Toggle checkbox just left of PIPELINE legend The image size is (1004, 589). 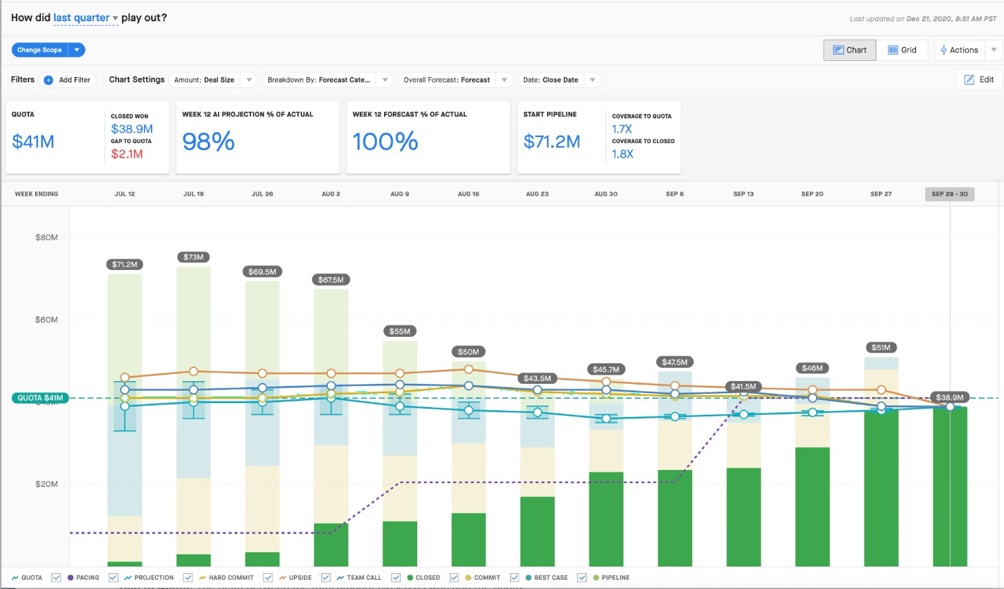point(581,578)
